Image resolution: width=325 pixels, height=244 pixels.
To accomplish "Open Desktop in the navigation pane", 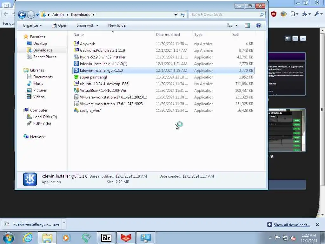I will tap(40, 43).
